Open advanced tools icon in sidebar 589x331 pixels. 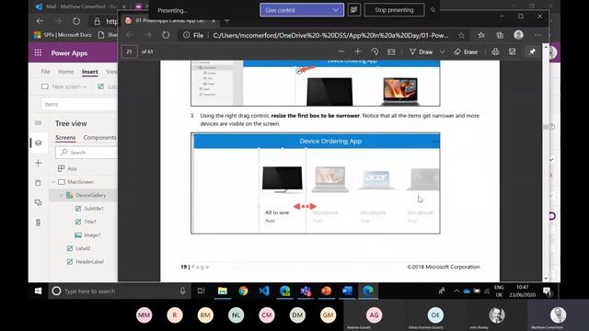point(39,223)
